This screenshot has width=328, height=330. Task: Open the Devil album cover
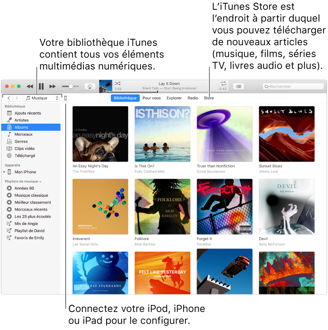pyautogui.click(x=287, y=207)
